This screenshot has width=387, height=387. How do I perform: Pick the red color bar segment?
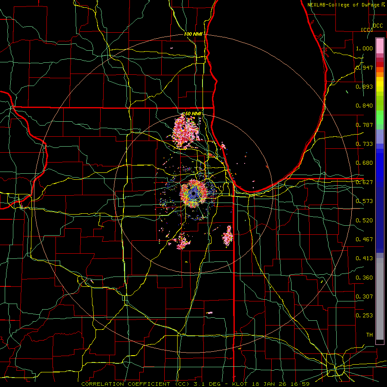[x=380, y=64]
